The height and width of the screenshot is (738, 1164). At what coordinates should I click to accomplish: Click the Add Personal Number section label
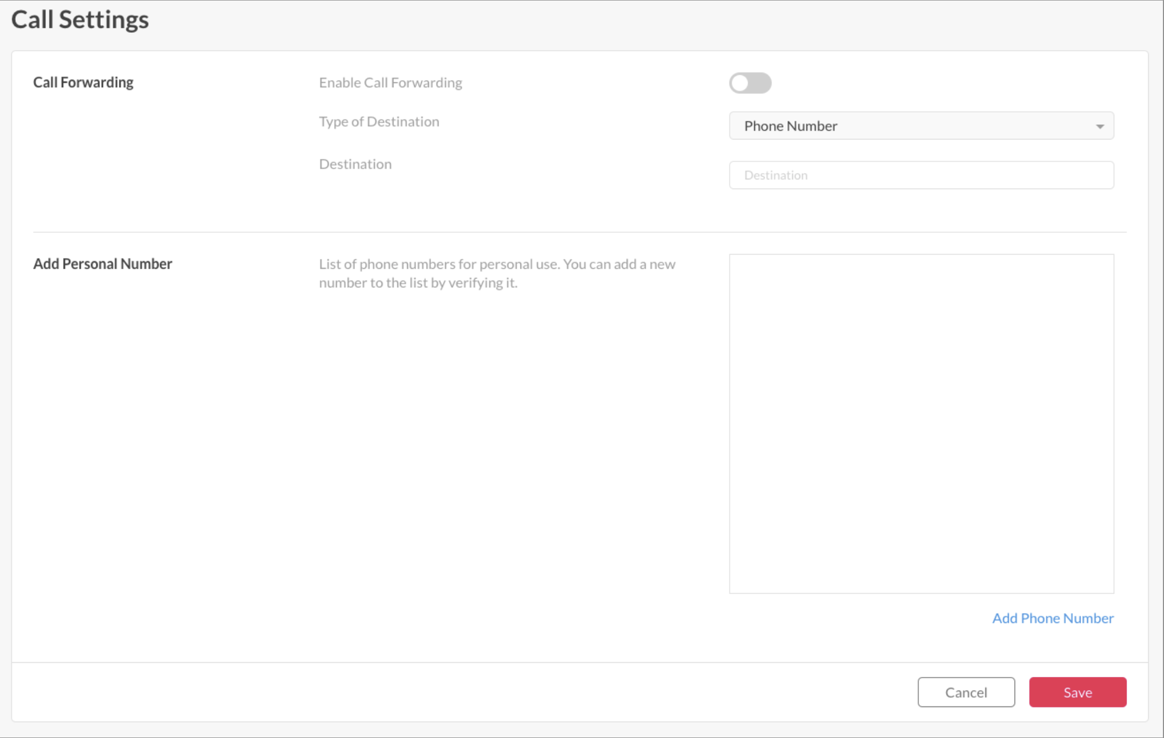point(102,264)
